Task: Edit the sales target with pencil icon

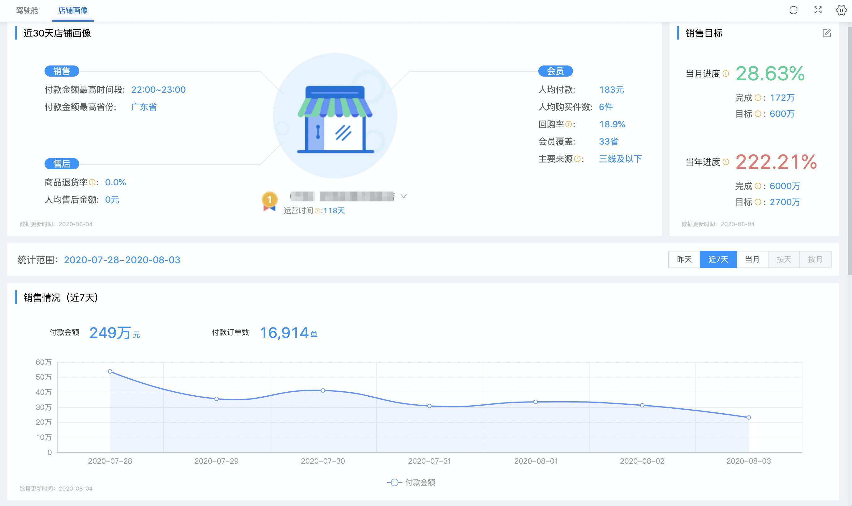Action: (x=827, y=33)
